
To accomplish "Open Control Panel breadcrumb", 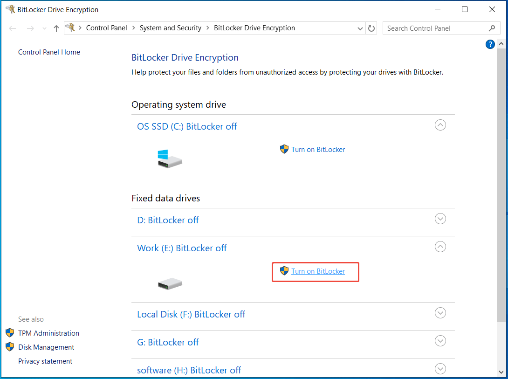I will point(106,28).
